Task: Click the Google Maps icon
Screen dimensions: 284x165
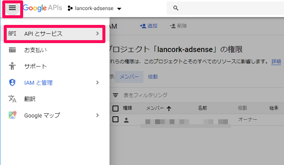Action: point(12,115)
